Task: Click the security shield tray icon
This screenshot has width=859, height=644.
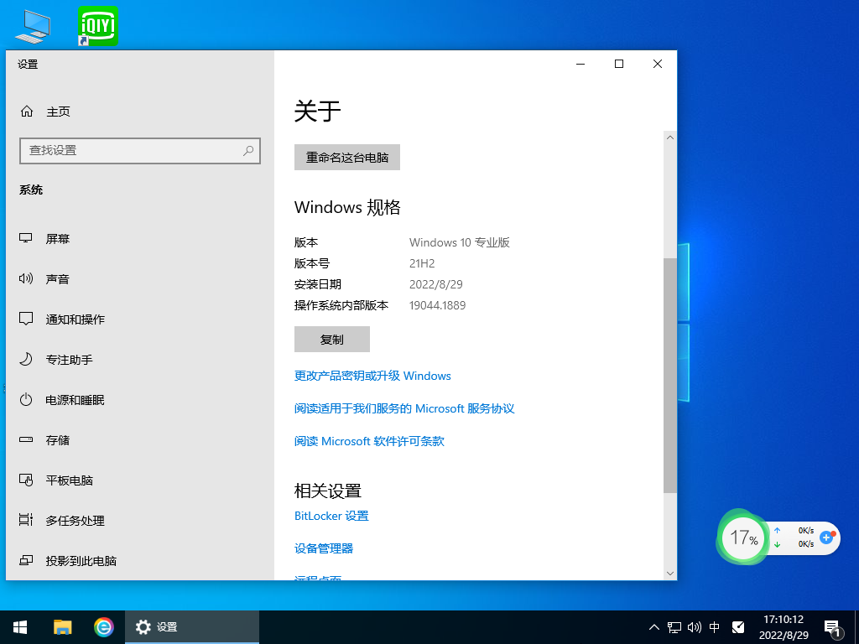Action: [x=738, y=627]
